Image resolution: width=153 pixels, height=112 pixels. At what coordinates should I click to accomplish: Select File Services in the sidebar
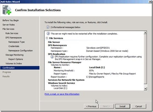click(9, 29)
